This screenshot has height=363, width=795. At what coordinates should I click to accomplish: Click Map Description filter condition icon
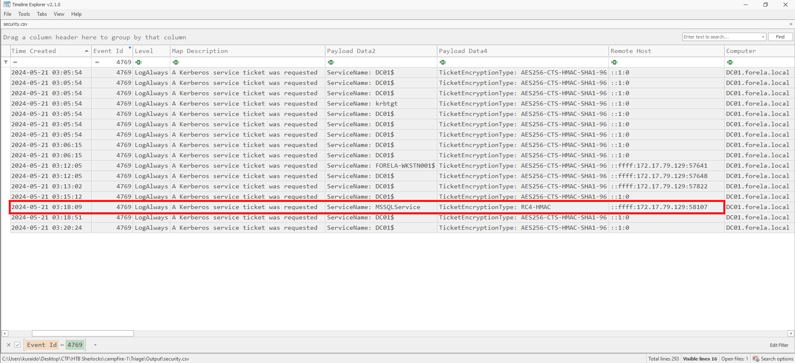[176, 63]
